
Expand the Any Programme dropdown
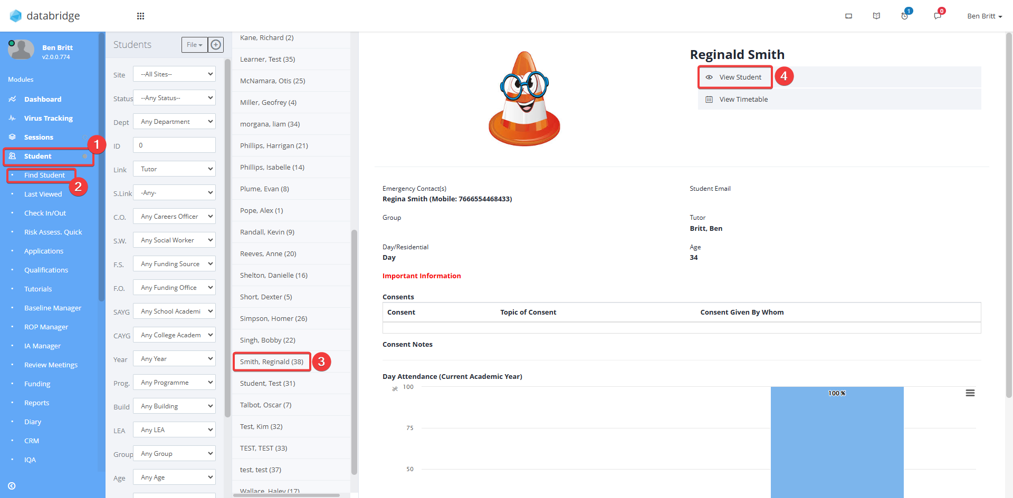click(174, 383)
